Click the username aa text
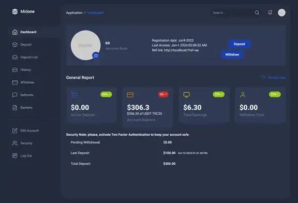Image resolution: width=298 pixels, height=203 pixels. tap(108, 43)
